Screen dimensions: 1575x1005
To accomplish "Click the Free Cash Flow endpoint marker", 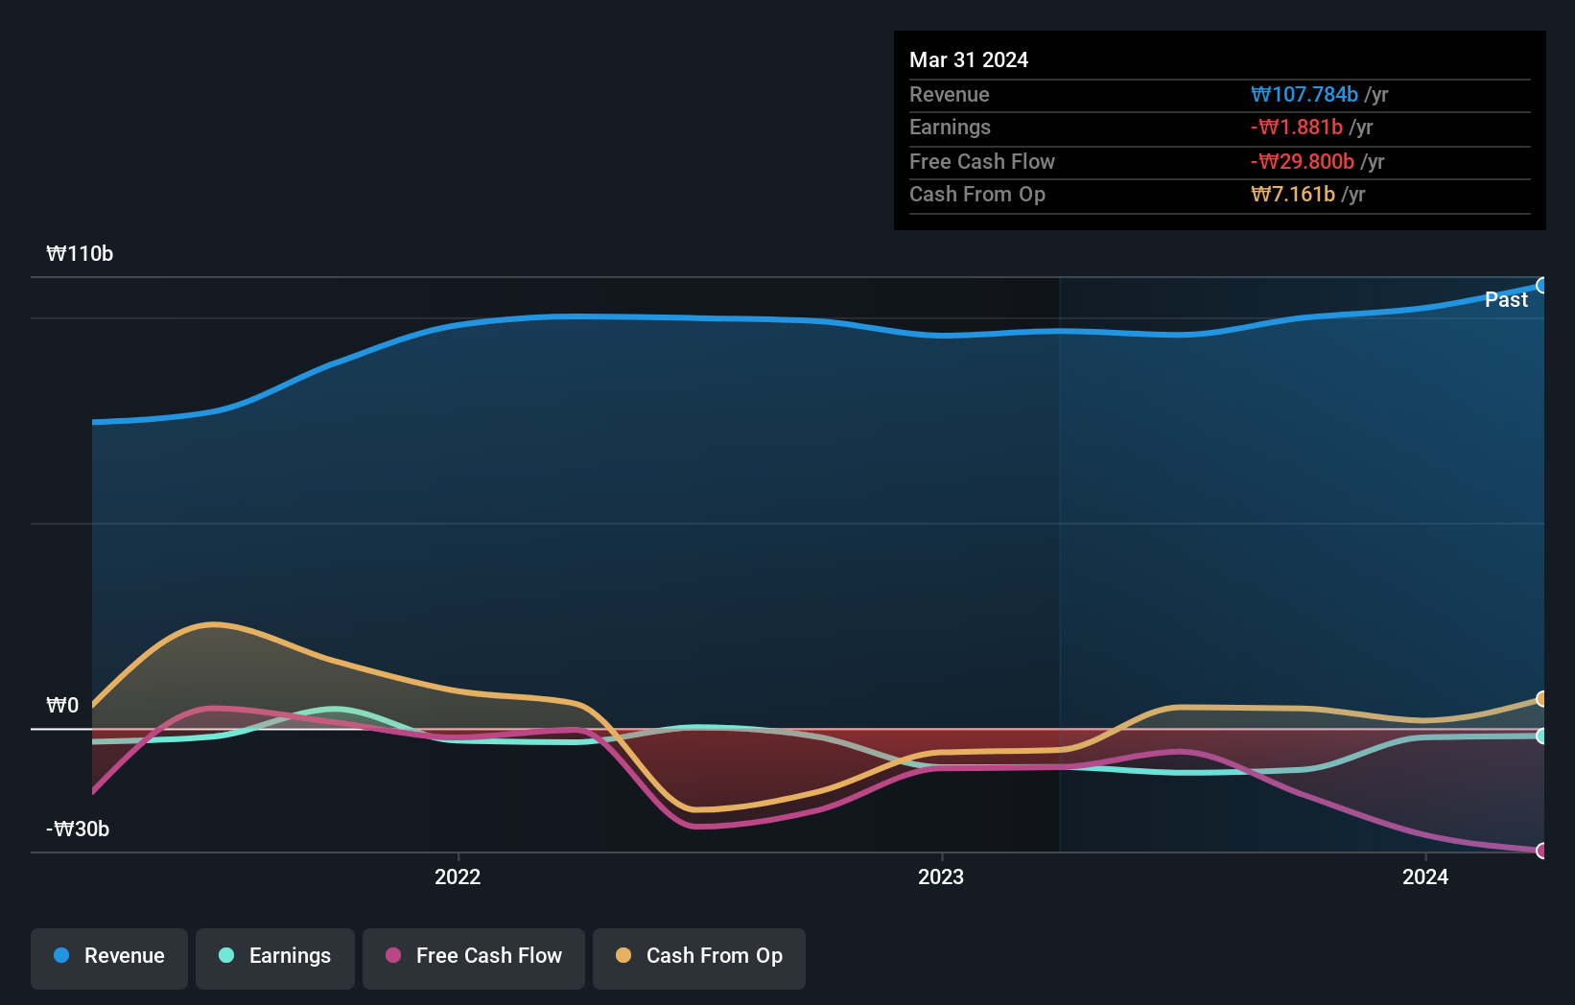I will (1542, 851).
